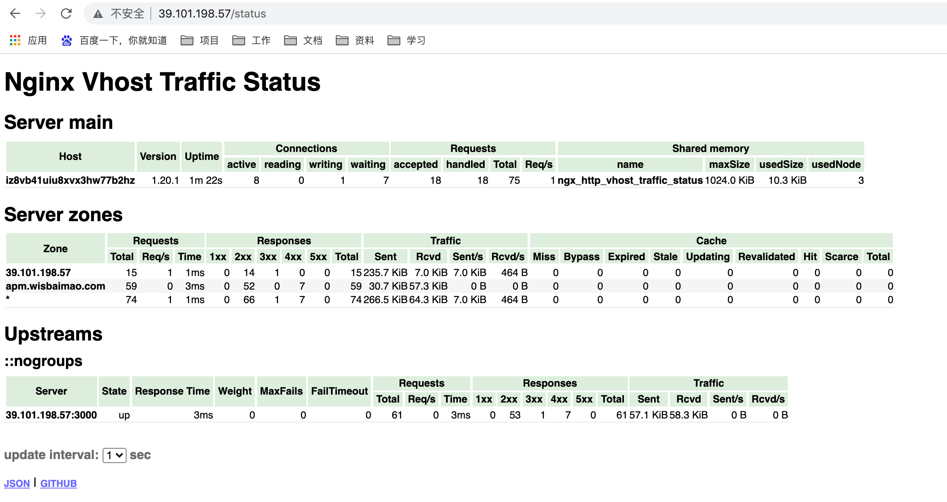Open the 工作 bookmark folder
Viewport: 947px width, 502px height.
click(252, 40)
